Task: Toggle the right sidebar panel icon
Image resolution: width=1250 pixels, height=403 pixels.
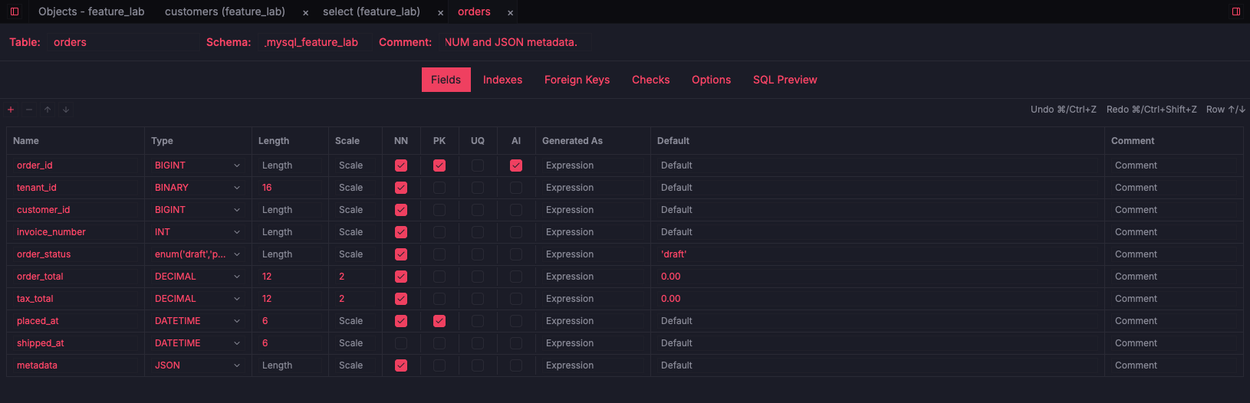Action: point(1236,11)
